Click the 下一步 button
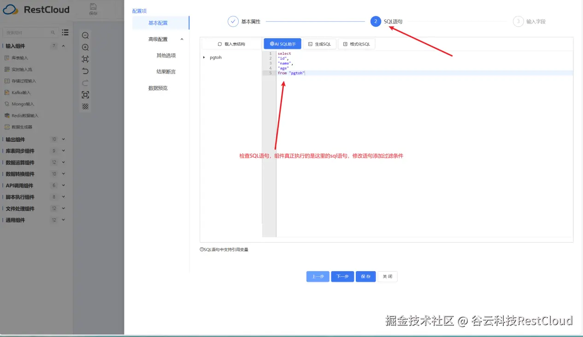This screenshot has height=337, width=583. pyautogui.click(x=342, y=277)
